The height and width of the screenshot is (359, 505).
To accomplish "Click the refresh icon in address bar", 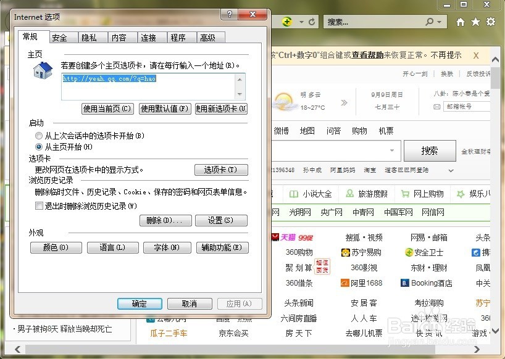I will (312, 22).
